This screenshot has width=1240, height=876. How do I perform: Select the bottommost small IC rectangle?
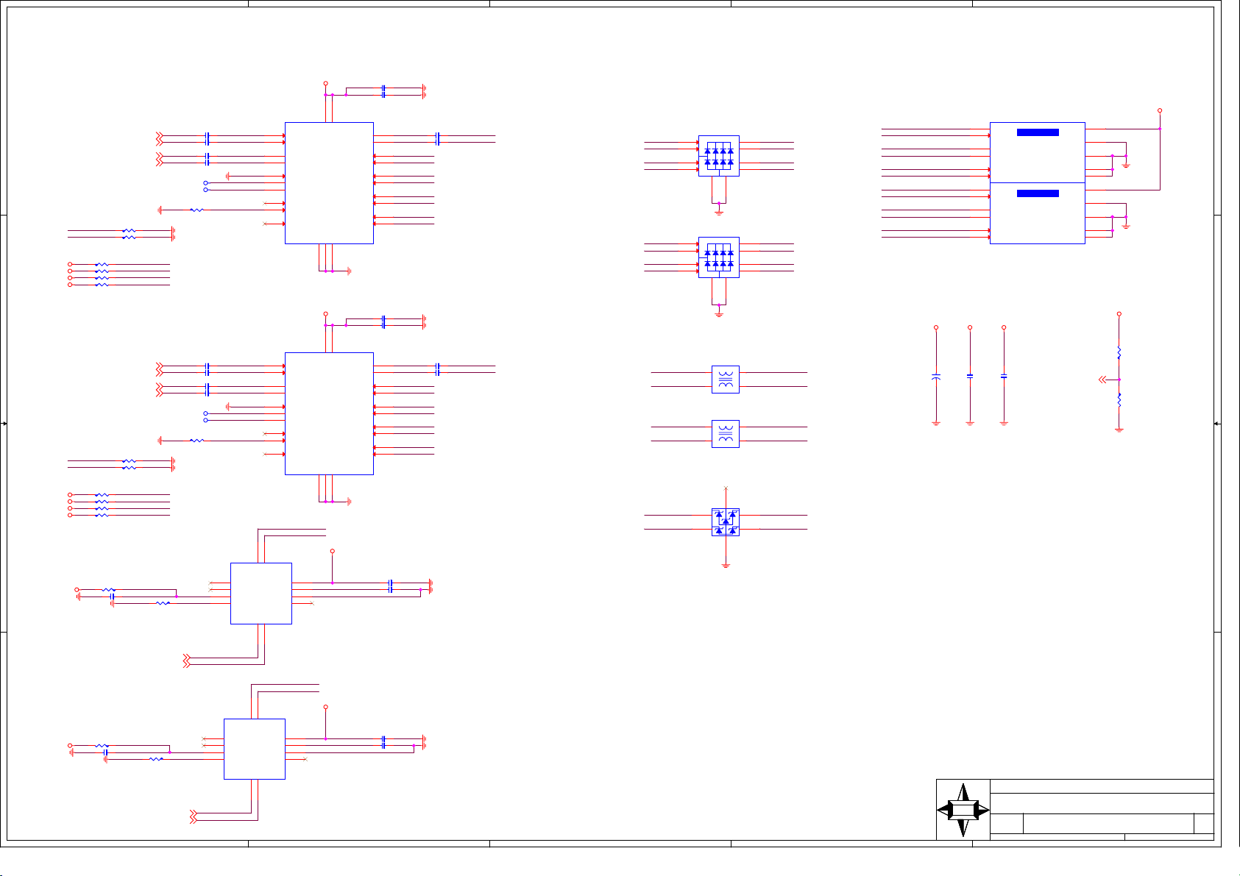click(255, 749)
